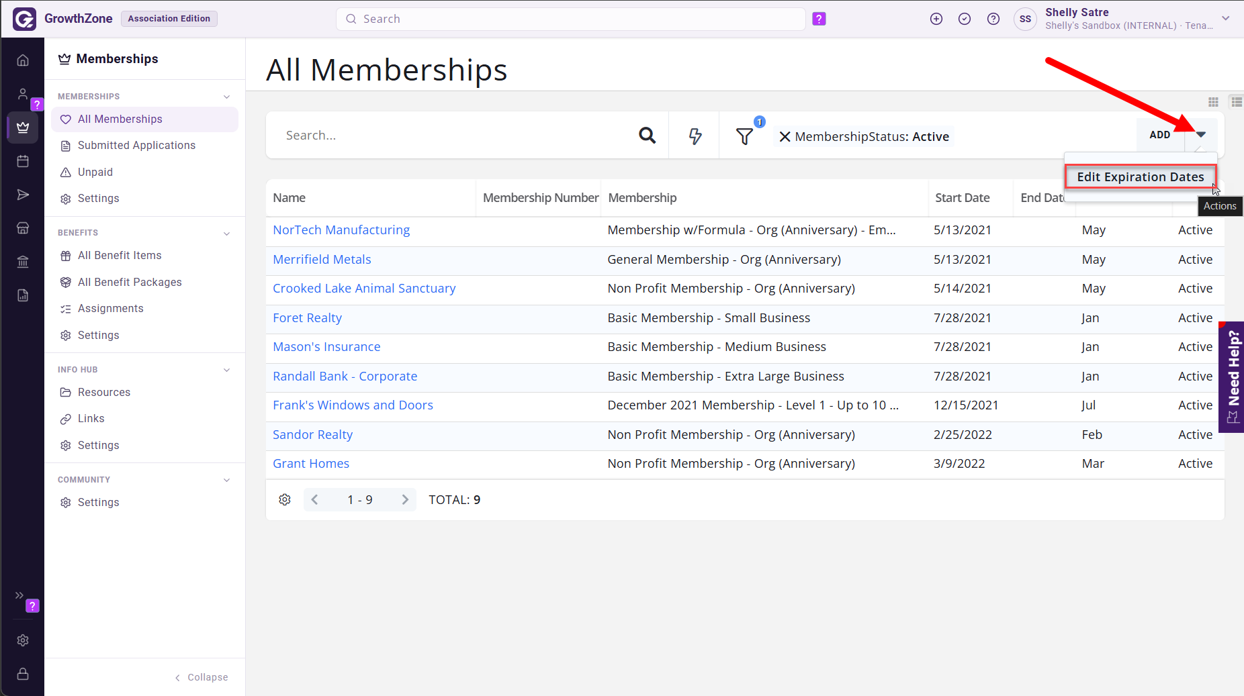Open the Store icon in left rail
The height and width of the screenshot is (696, 1244).
23,228
